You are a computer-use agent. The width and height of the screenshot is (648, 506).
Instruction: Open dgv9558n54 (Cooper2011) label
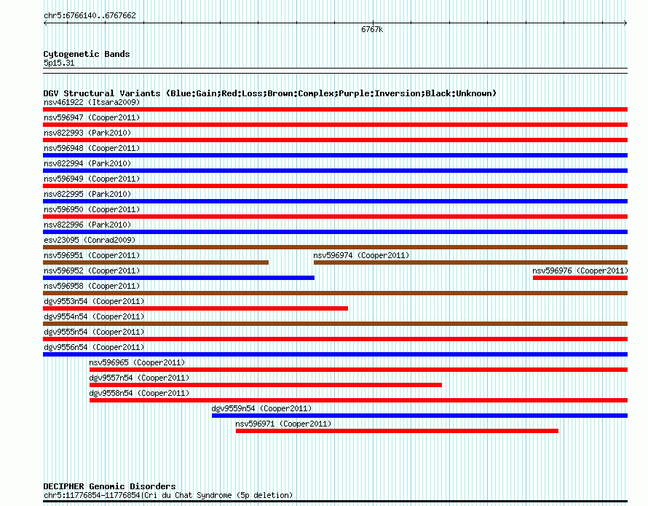pos(139,393)
